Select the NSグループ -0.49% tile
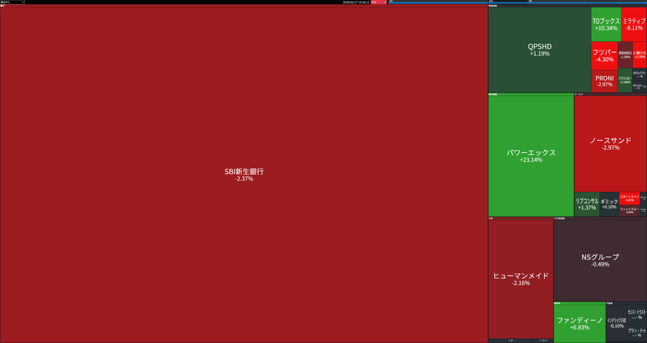This screenshot has height=343, width=647. (x=600, y=260)
